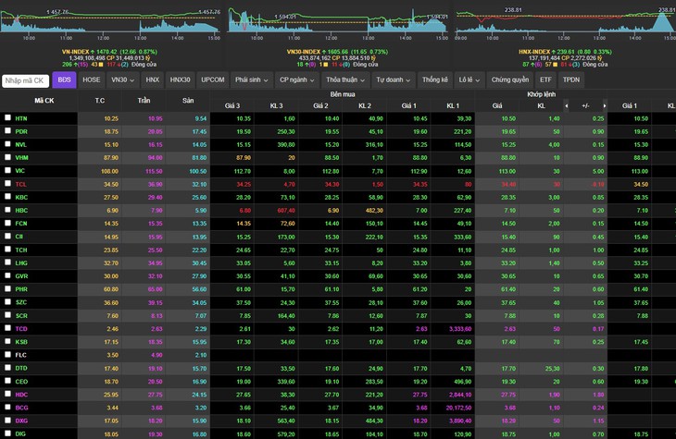Tick the checkbox next to VIC
This screenshot has height=439, width=676.
coord(7,170)
